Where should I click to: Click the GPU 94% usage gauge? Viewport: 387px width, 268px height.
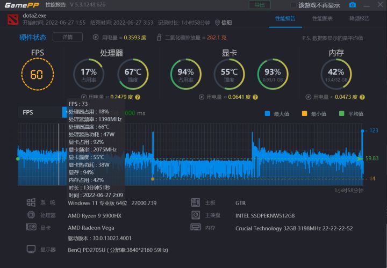tap(185, 74)
